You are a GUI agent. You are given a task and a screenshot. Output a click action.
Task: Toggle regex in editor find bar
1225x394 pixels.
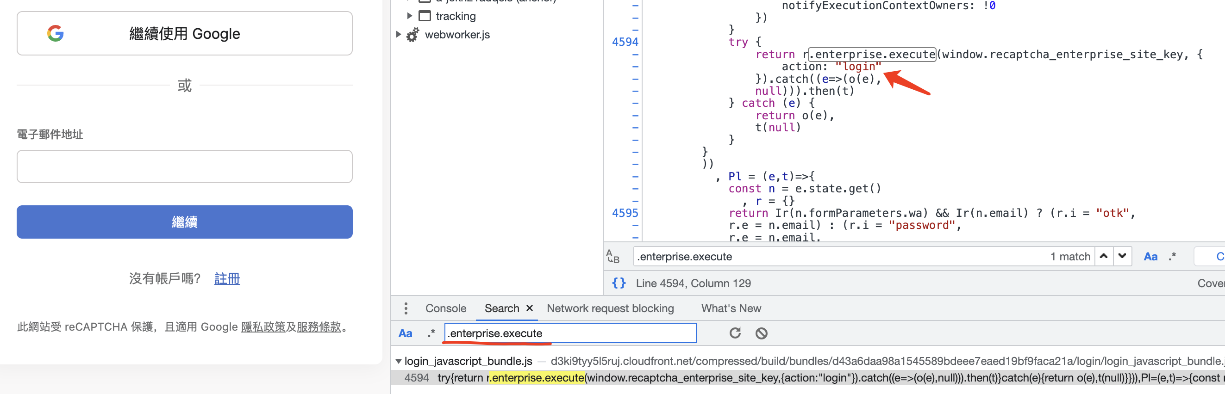click(x=1172, y=257)
